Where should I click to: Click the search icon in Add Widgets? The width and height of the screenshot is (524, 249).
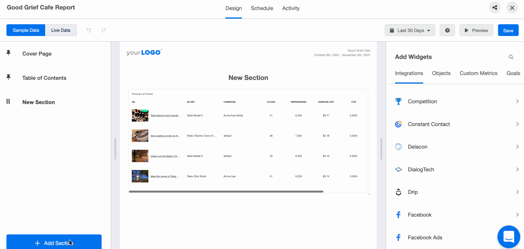(511, 57)
